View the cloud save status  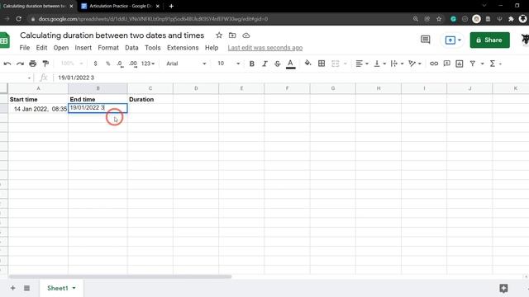pyautogui.click(x=246, y=35)
